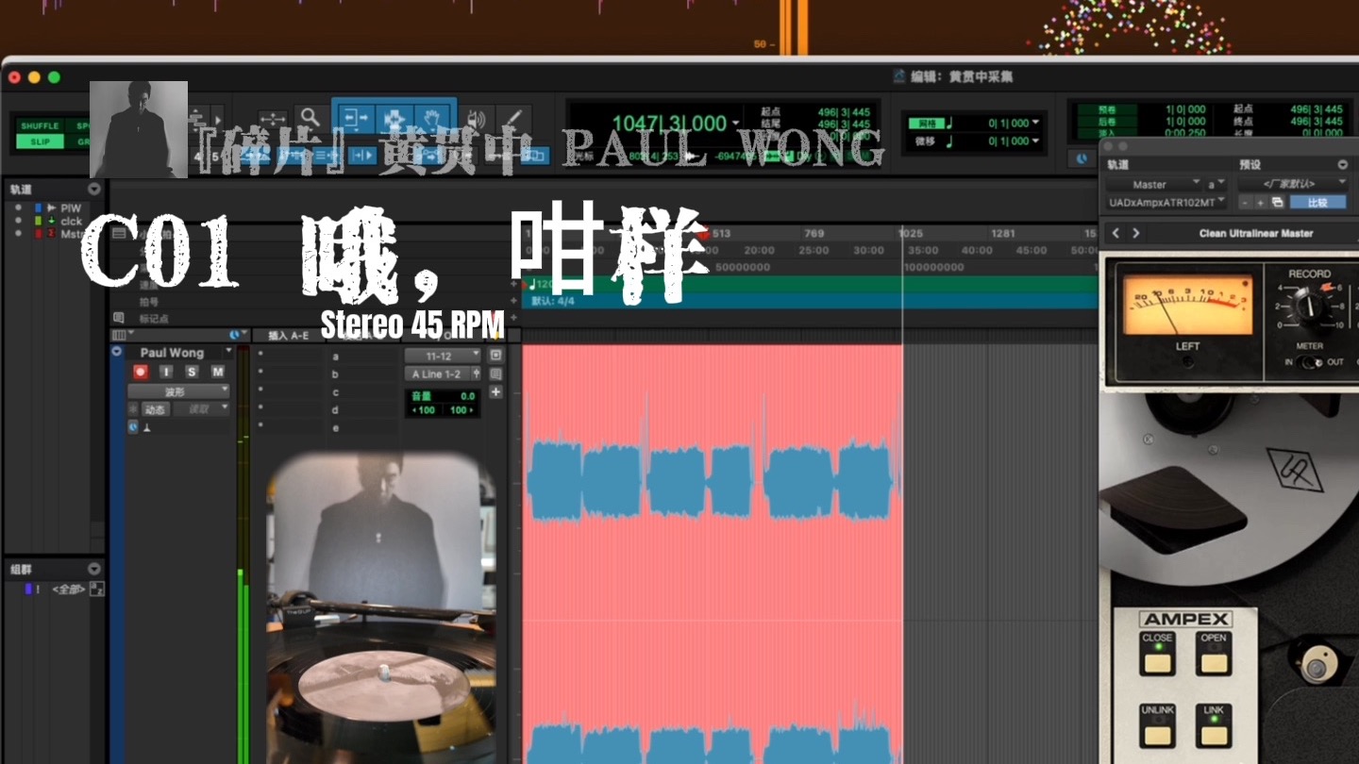Click the plugin copy settings icon
This screenshot has width=1359, height=764.
pos(1277,202)
